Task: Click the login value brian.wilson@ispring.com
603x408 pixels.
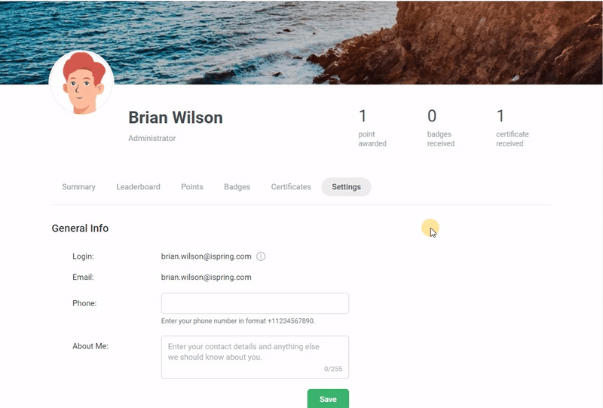Action: tap(206, 256)
